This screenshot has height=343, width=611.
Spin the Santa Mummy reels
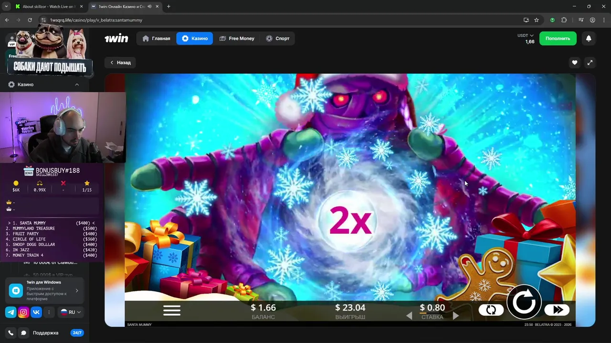tap(524, 302)
